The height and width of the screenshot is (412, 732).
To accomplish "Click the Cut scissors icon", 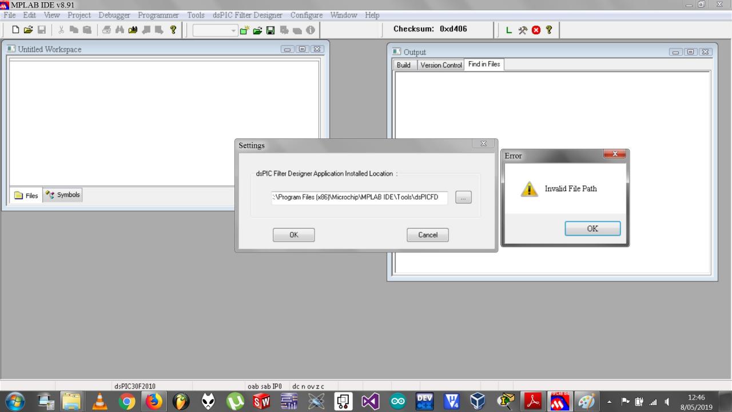I will (61, 30).
